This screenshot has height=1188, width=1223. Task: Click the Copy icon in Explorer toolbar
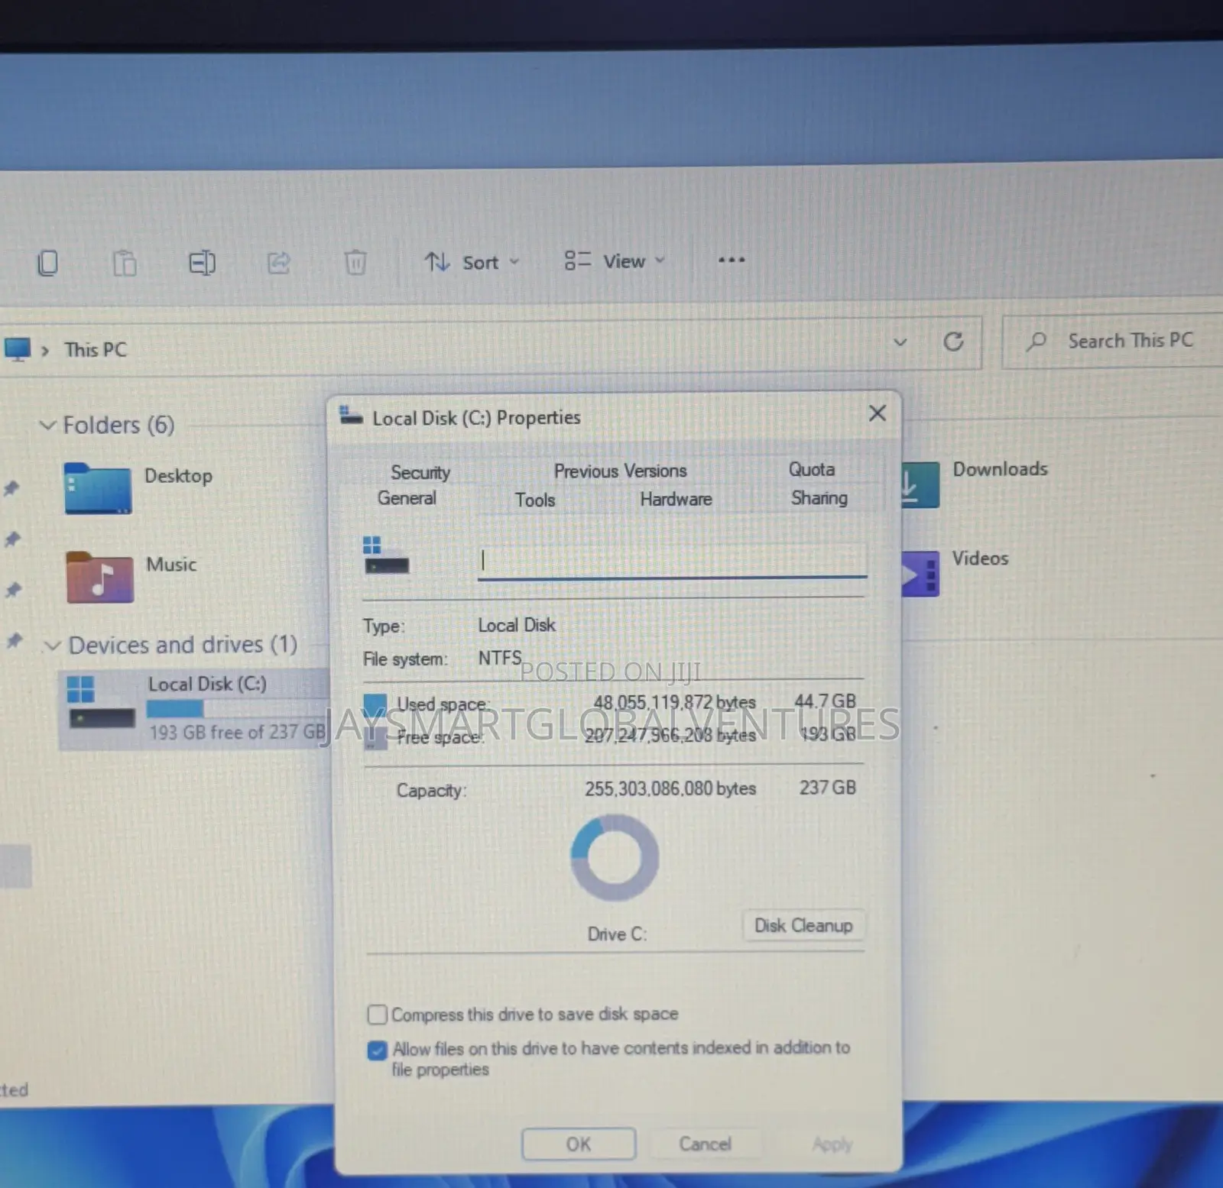(47, 264)
